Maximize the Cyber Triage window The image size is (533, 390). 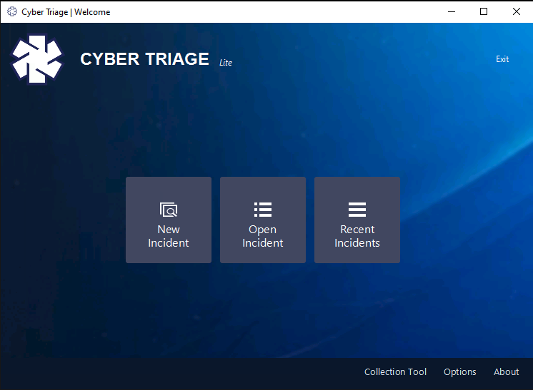pyautogui.click(x=484, y=11)
